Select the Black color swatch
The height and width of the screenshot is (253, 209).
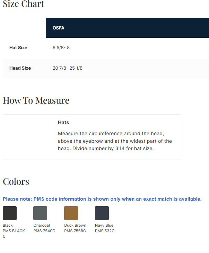(x=10, y=213)
